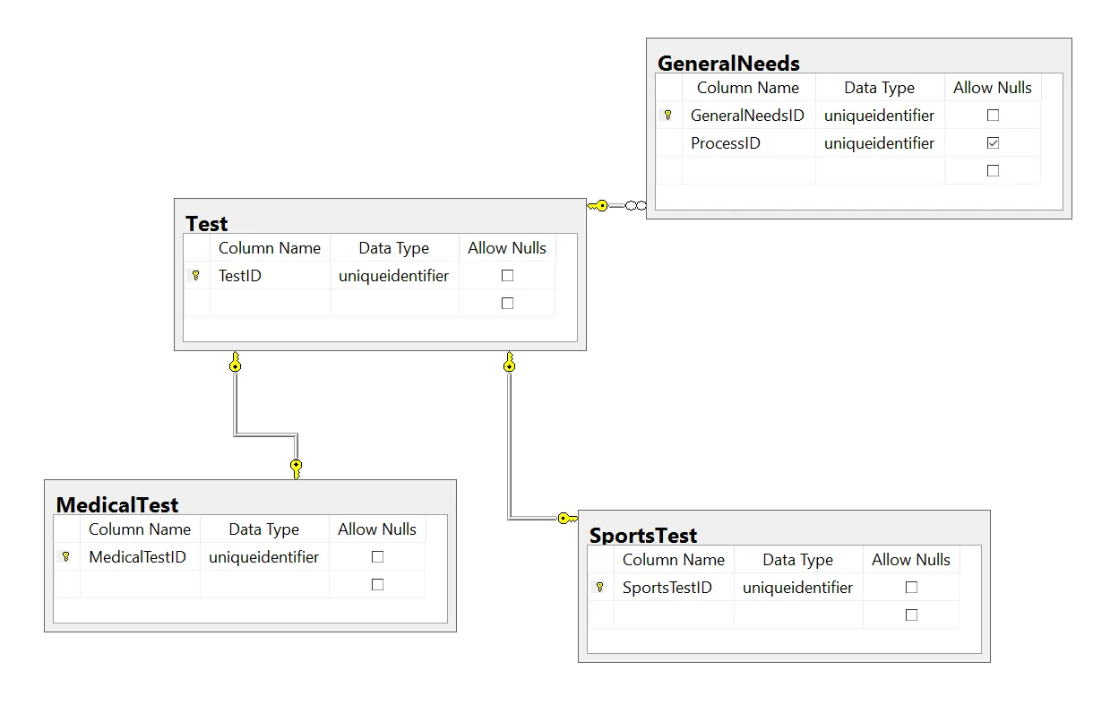
Task: Select row selector beside ProcessID
Action: click(x=669, y=143)
